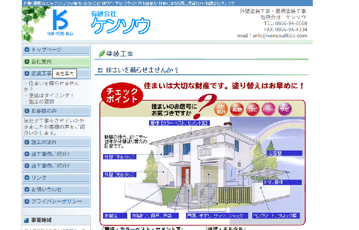
Task: Click the 木製デッキ、雨戸 label on diagram
Action: pyautogui.click(x=154, y=216)
